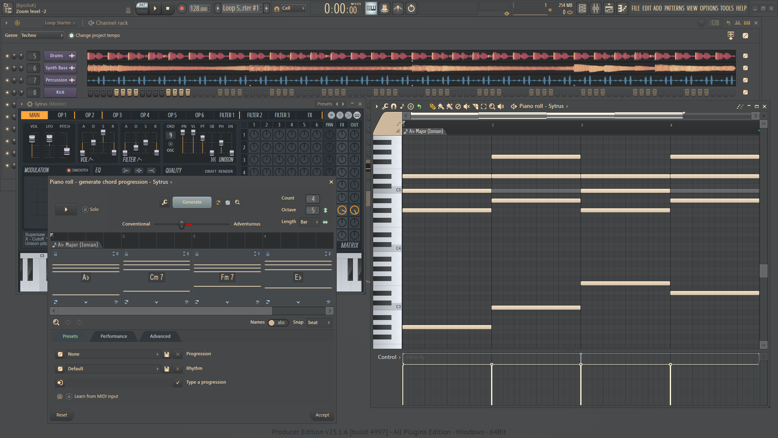Viewport: 778px width, 438px height.
Task: Select the Delete tool in the piano roll
Action: click(x=458, y=106)
